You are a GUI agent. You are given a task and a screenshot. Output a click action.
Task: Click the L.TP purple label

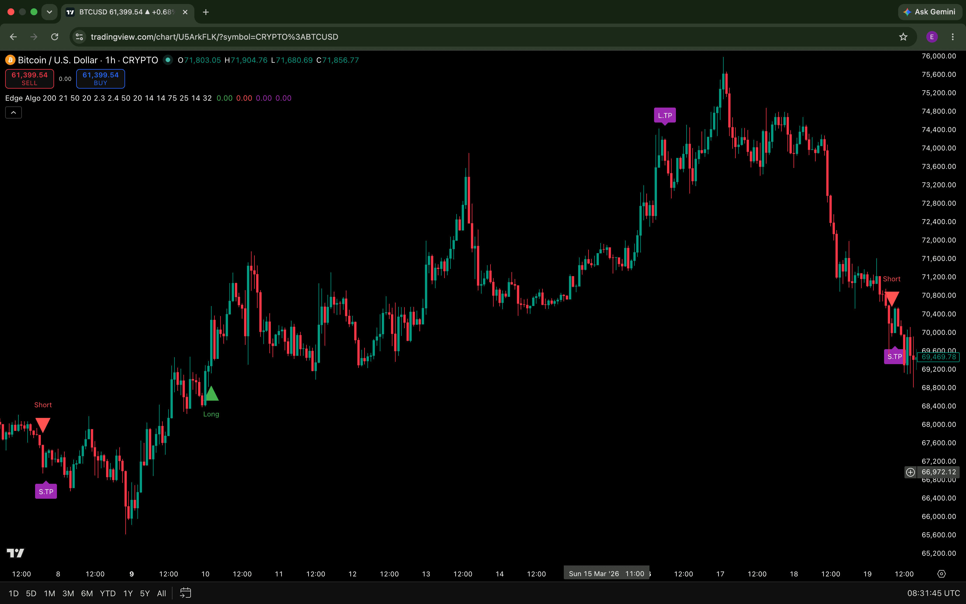click(665, 116)
